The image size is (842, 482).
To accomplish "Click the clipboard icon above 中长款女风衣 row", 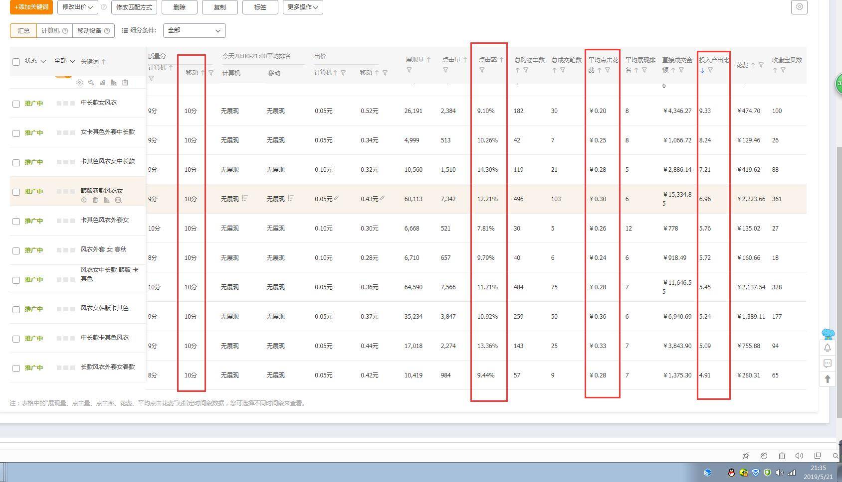I will [x=125, y=83].
